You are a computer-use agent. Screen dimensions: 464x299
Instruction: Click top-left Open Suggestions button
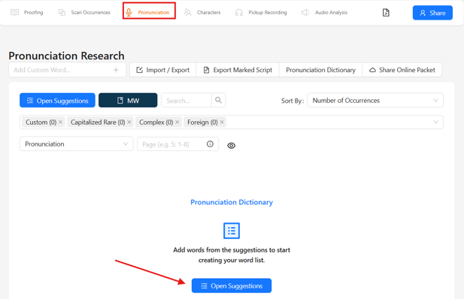(x=57, y=101)
